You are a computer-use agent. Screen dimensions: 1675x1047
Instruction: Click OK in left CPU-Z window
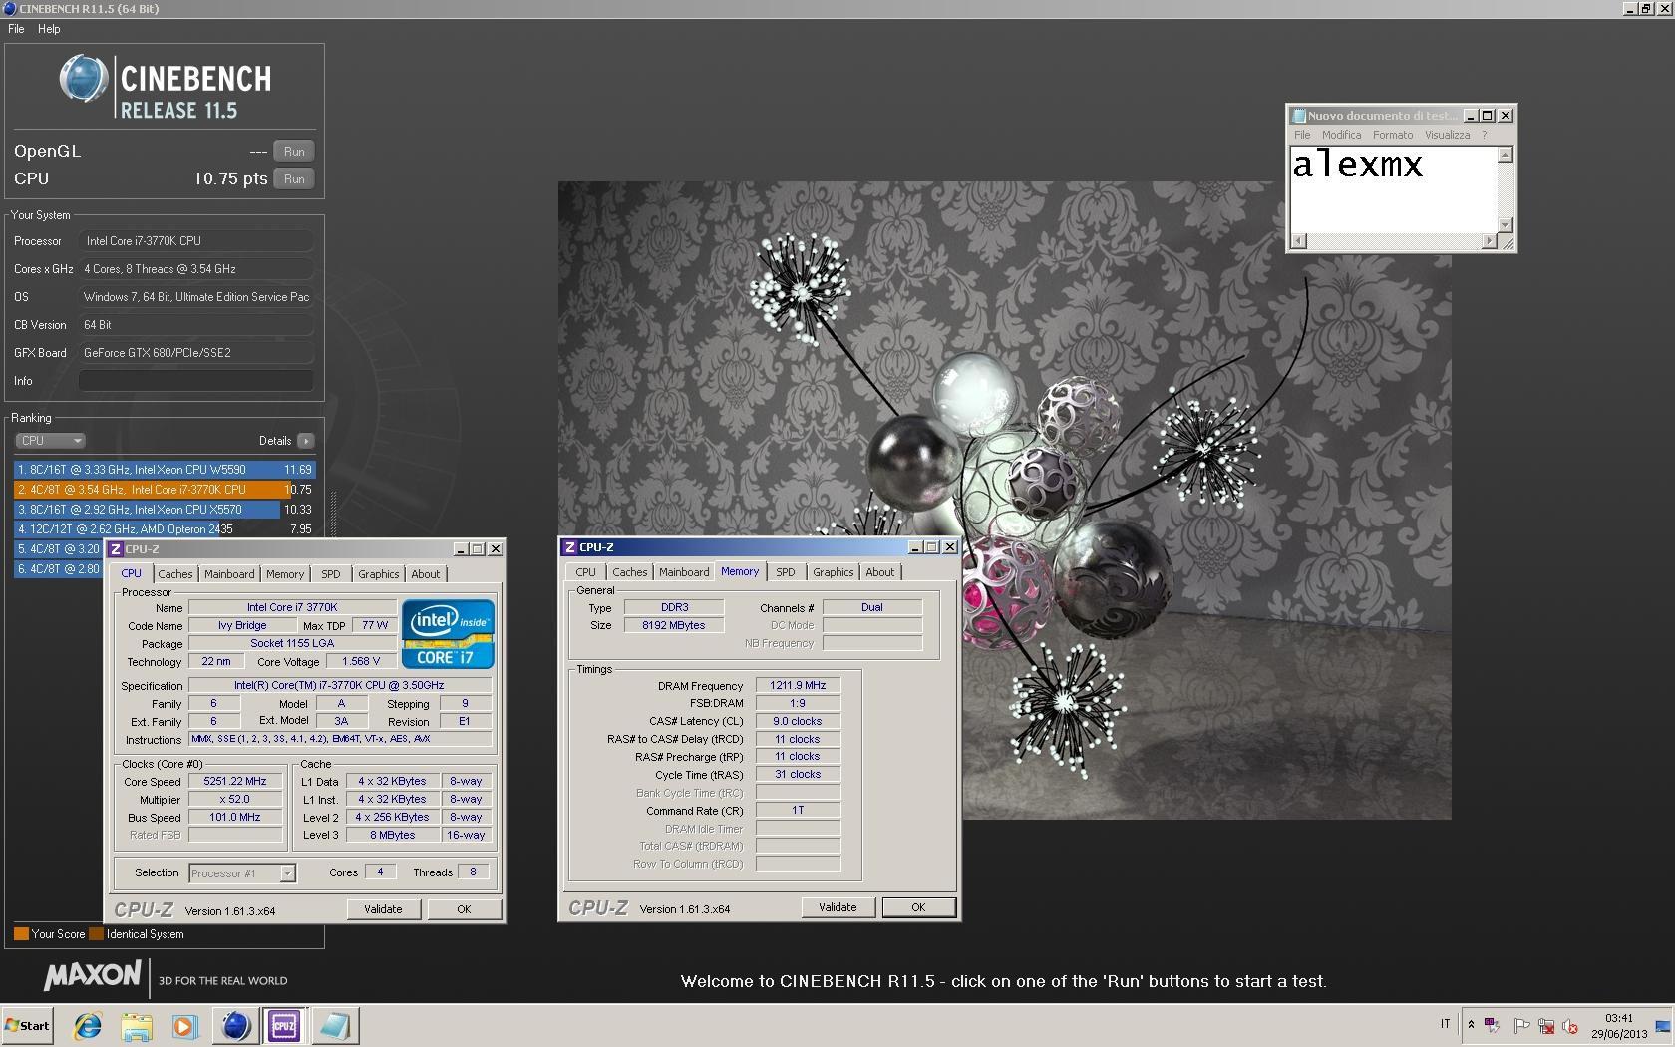(464, 909)
